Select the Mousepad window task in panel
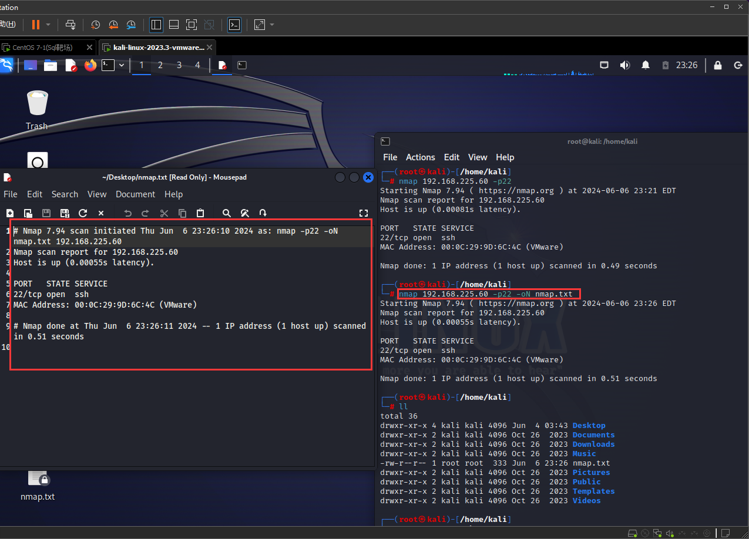 (x=222, y=65)
